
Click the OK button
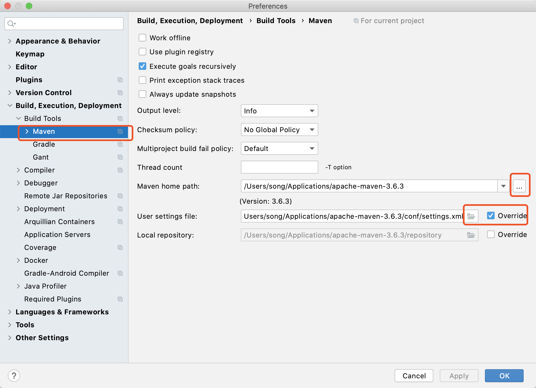tap(504, 376)
